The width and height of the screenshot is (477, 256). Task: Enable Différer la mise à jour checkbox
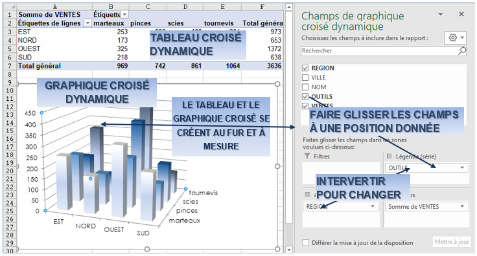(306, 242)
